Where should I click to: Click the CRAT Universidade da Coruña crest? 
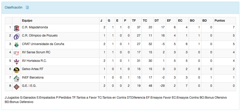16,45
